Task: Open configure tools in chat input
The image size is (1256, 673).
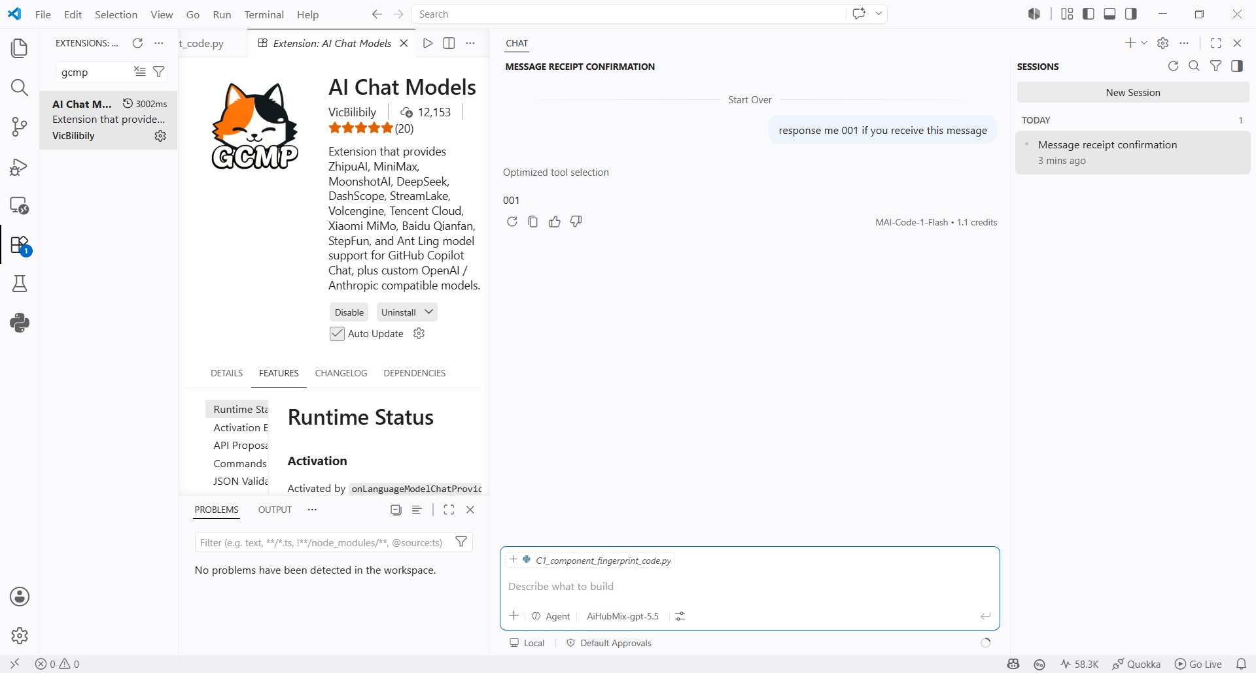Action: [680, 616]
